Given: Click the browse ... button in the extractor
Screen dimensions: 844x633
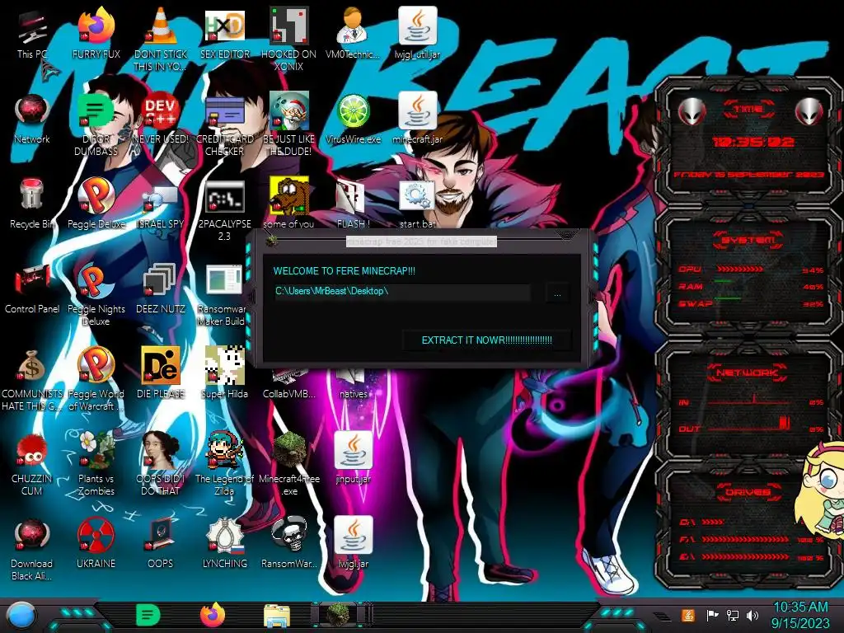Looking at the screenshot, I should [557, 294].
